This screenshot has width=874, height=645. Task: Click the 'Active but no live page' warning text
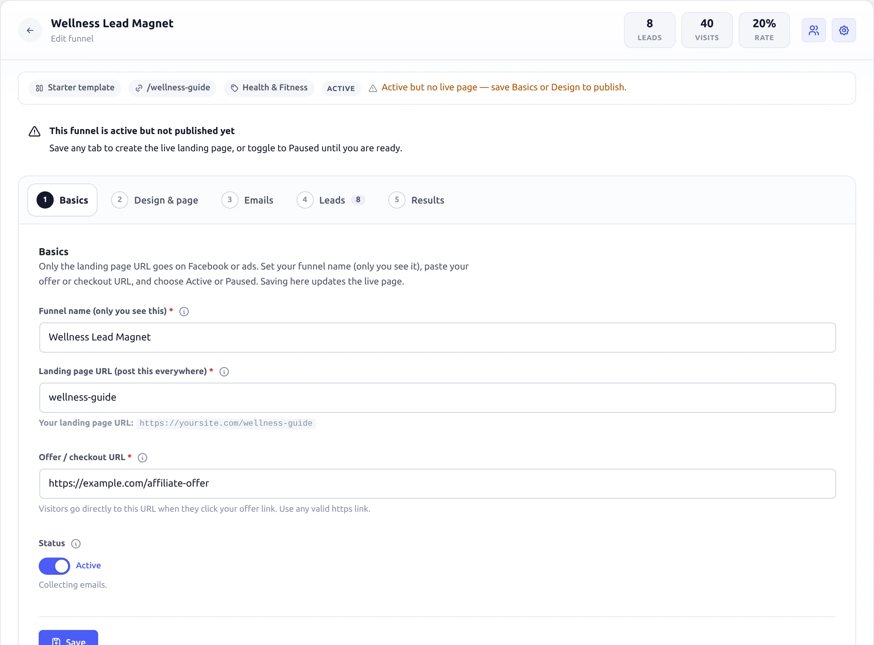tap(504, 87)
